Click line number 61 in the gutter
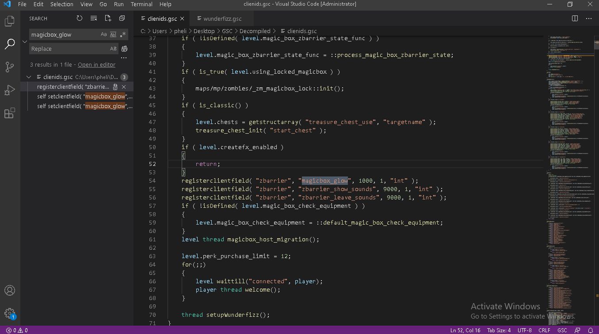The width and height of the screenshot is (599, 334). [x=152, y=239]
